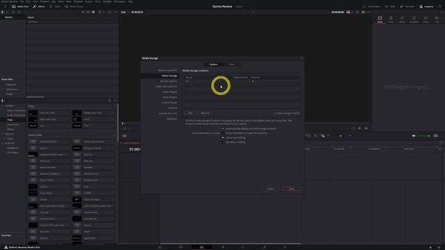Switch to the Fairlight page icon
Image resolution: width=445 pixels, height=250 pixels.
pos(264,247)
